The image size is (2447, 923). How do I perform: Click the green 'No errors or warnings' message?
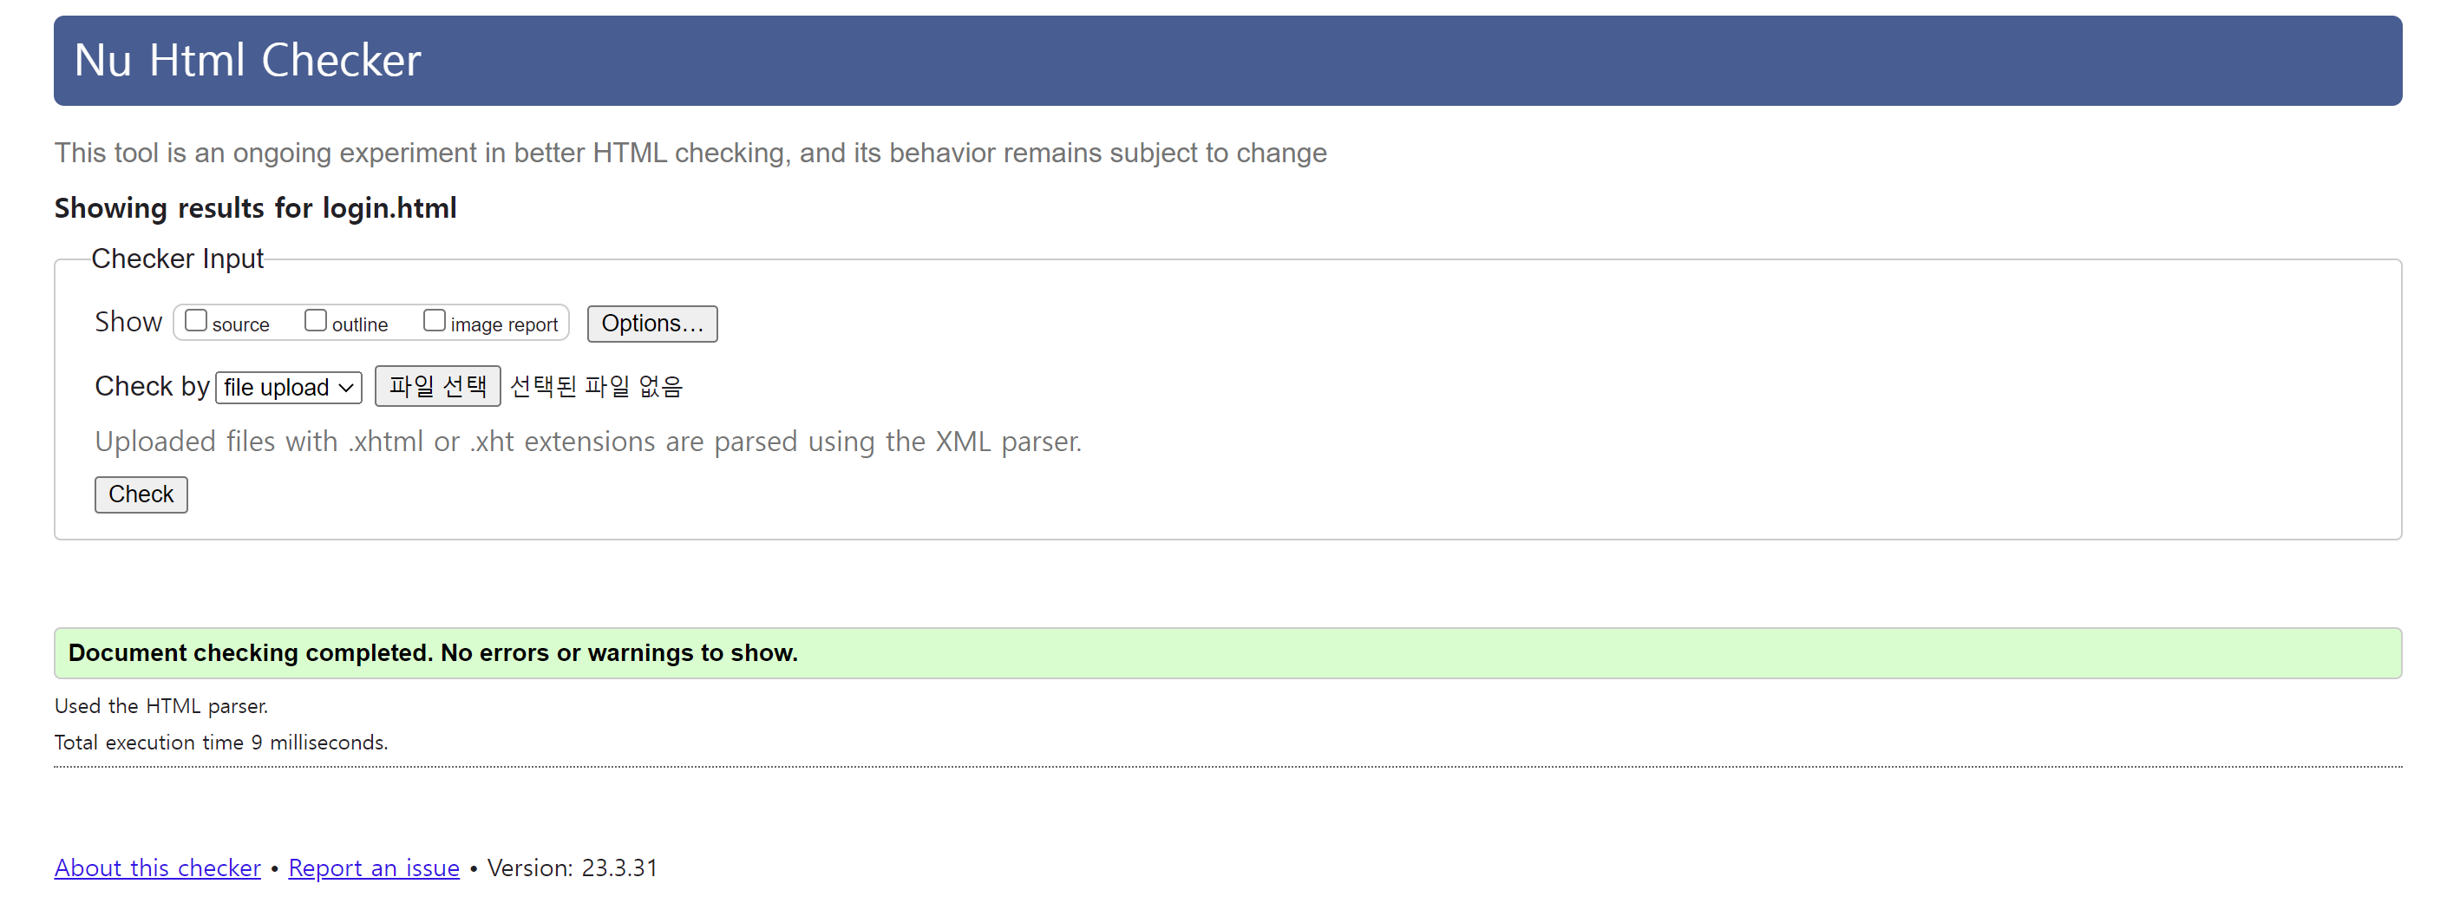click(433, 653)
